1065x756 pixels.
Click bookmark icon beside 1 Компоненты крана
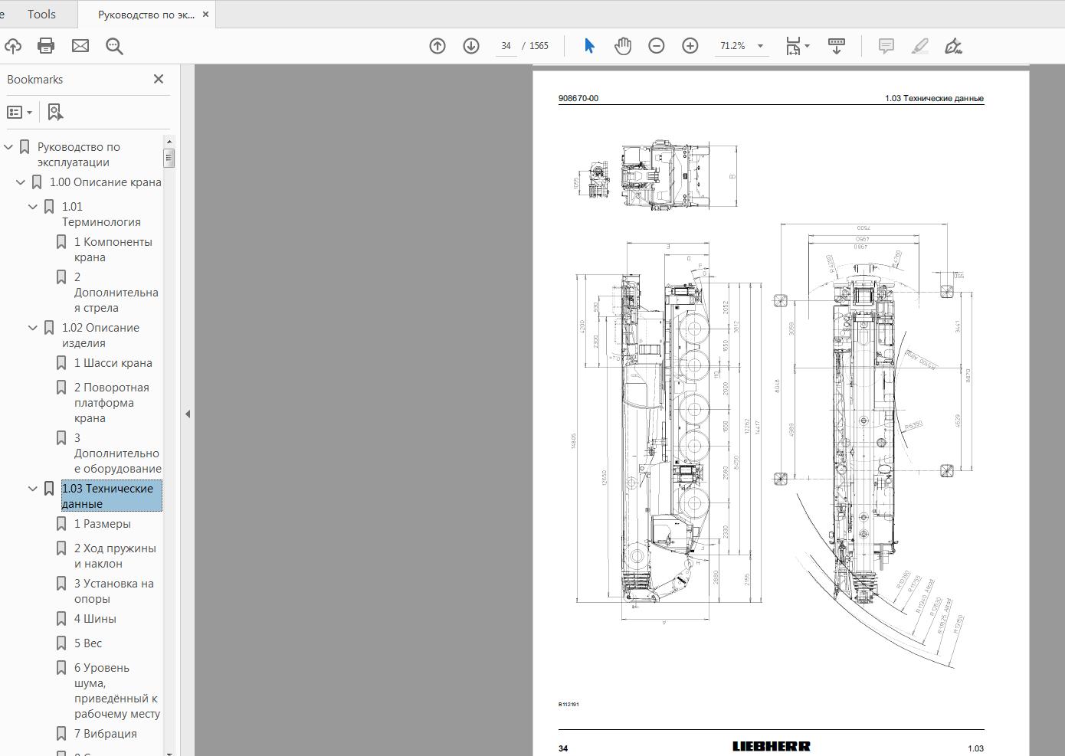coord(61,242)
